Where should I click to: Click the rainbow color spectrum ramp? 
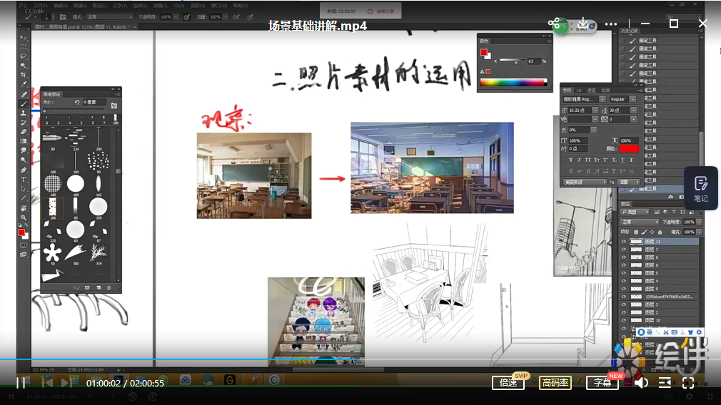[x=513, y=83]
